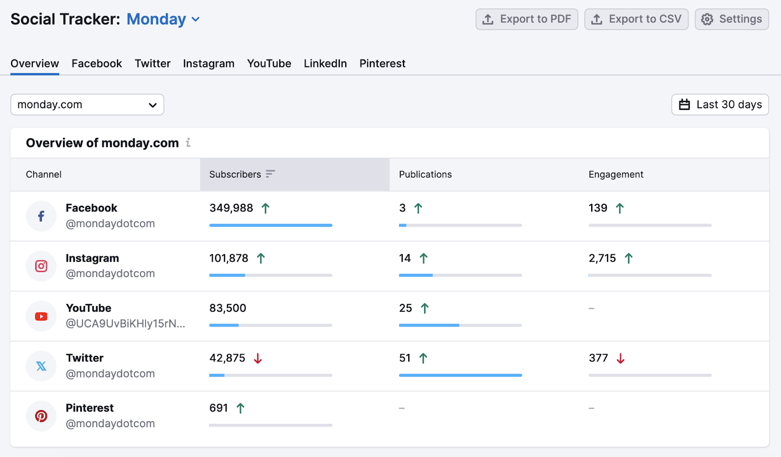Switch to the Overview tab
This screenshot has height=457, width=781.
click(x=35, y=63)
